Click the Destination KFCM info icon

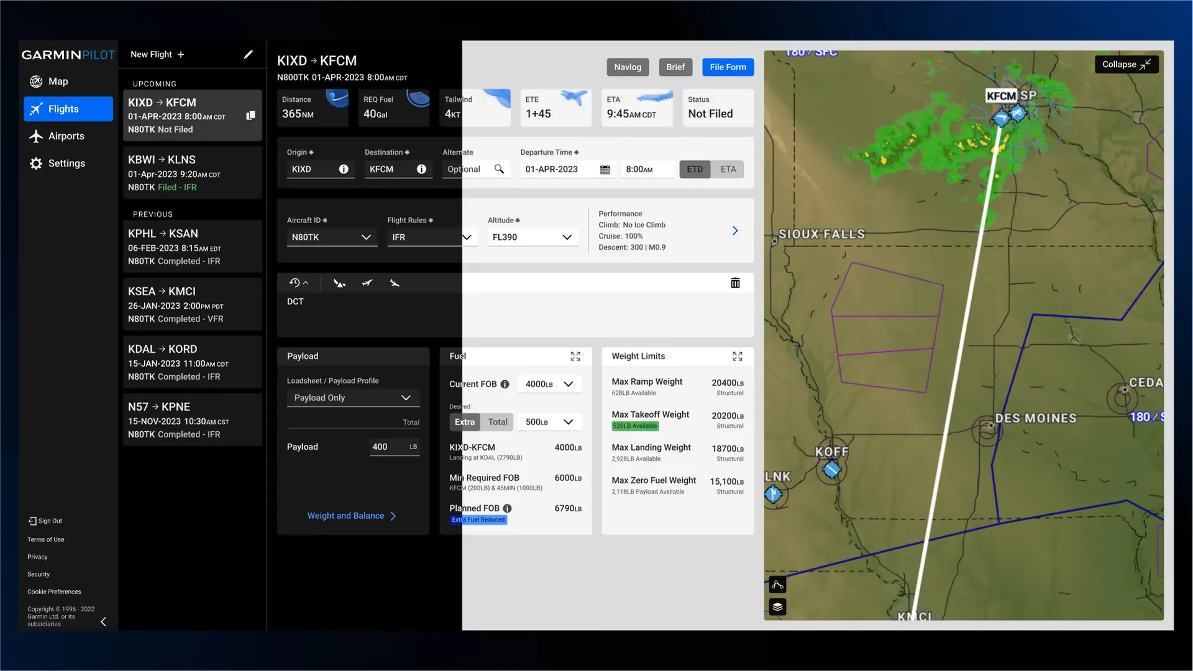coord(421,169)
